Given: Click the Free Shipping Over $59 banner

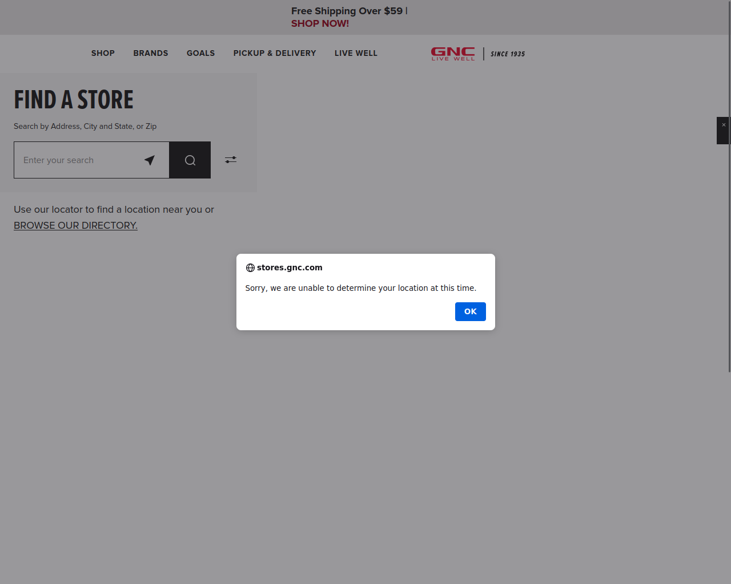Looking at the screenshot, I should [x=347, y=11].
